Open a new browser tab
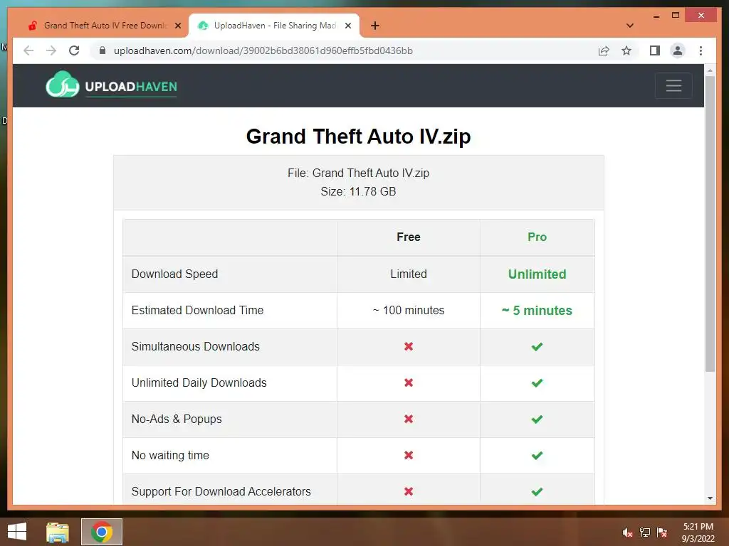 [375, 26]
